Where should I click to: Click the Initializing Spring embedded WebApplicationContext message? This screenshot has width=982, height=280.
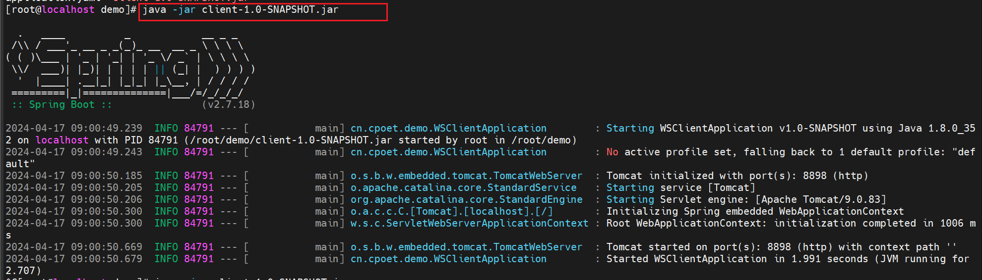(x=755, y=211)
